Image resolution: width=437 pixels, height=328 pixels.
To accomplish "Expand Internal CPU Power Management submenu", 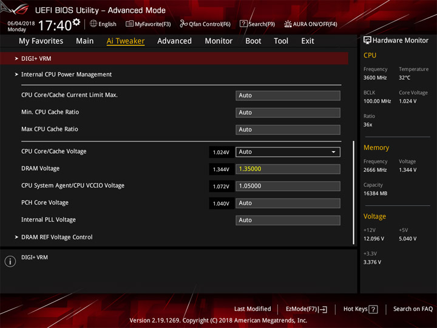I will tap(66, 75).
